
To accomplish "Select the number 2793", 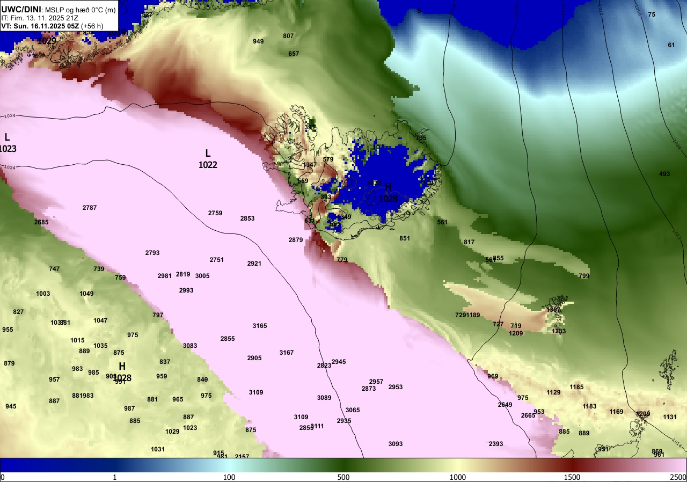I will (152, 253).
